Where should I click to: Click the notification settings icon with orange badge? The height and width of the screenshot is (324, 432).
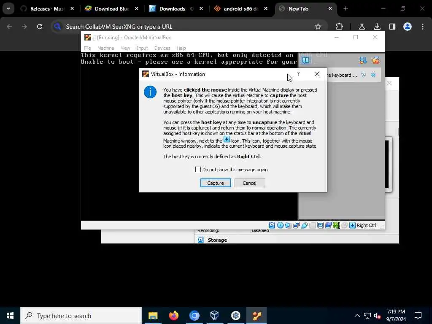(x=375, y=60)
